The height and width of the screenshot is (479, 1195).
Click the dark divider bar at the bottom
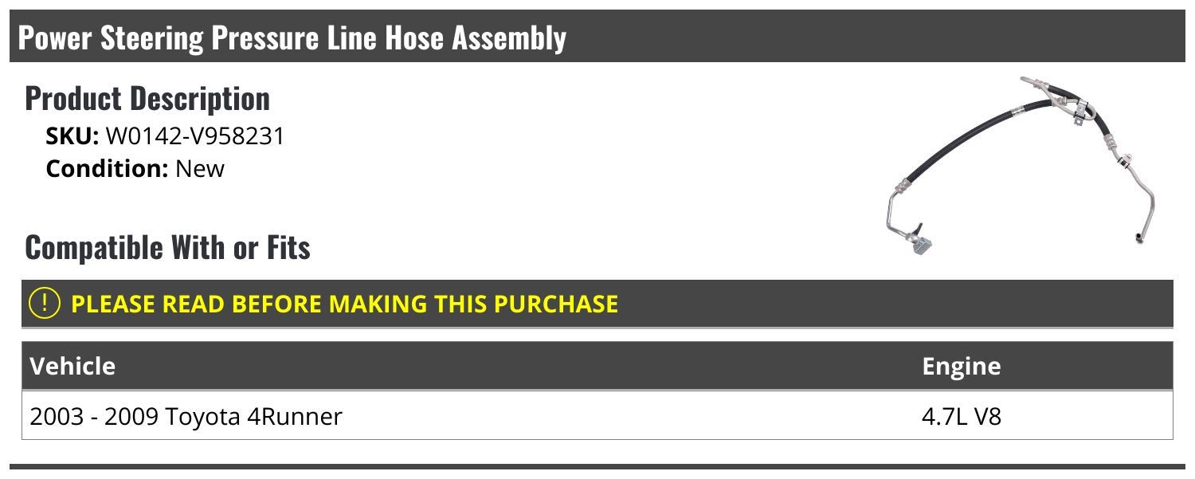(x=597, y=467)
